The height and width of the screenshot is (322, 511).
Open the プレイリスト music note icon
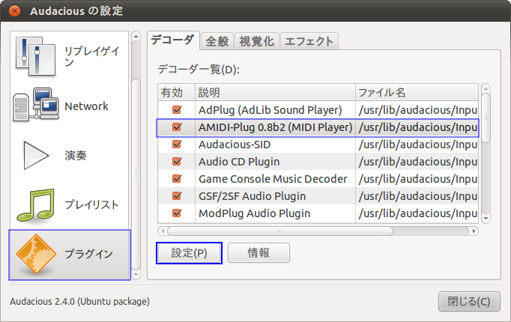click(x=36, y=205)
